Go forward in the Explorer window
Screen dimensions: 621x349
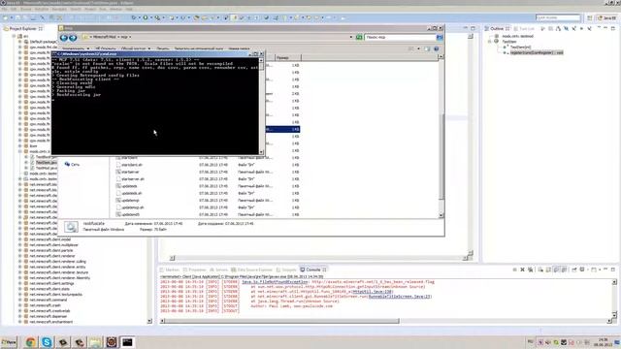click(73, 38)
